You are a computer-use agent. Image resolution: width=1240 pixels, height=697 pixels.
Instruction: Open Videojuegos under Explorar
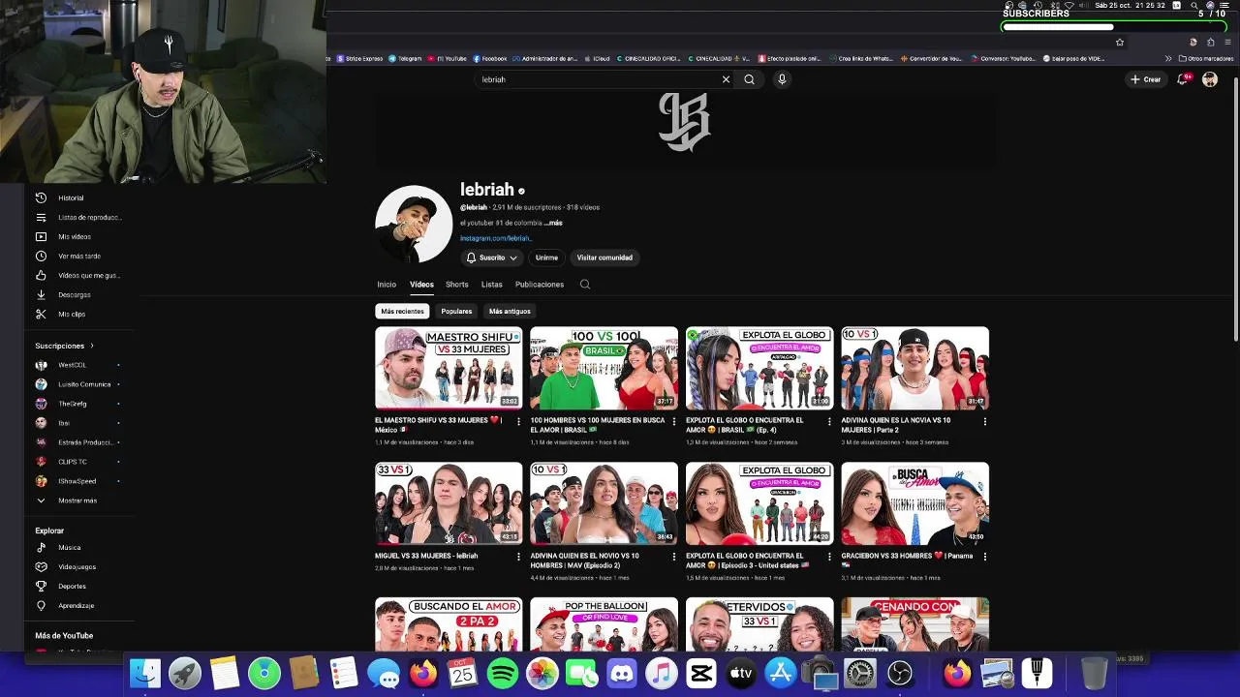[x=77, y=566]
